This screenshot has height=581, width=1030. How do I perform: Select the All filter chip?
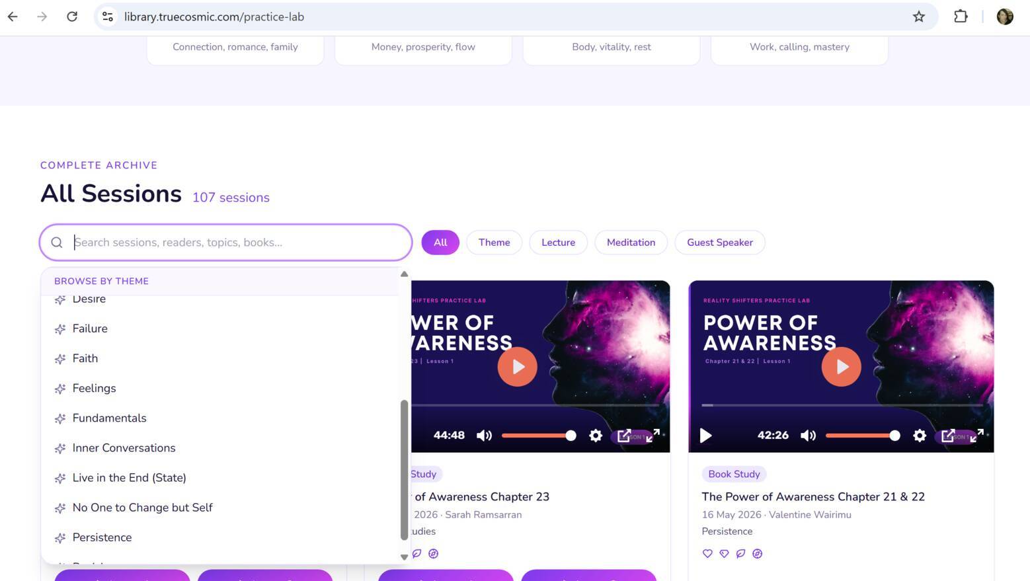click(440, 243)
